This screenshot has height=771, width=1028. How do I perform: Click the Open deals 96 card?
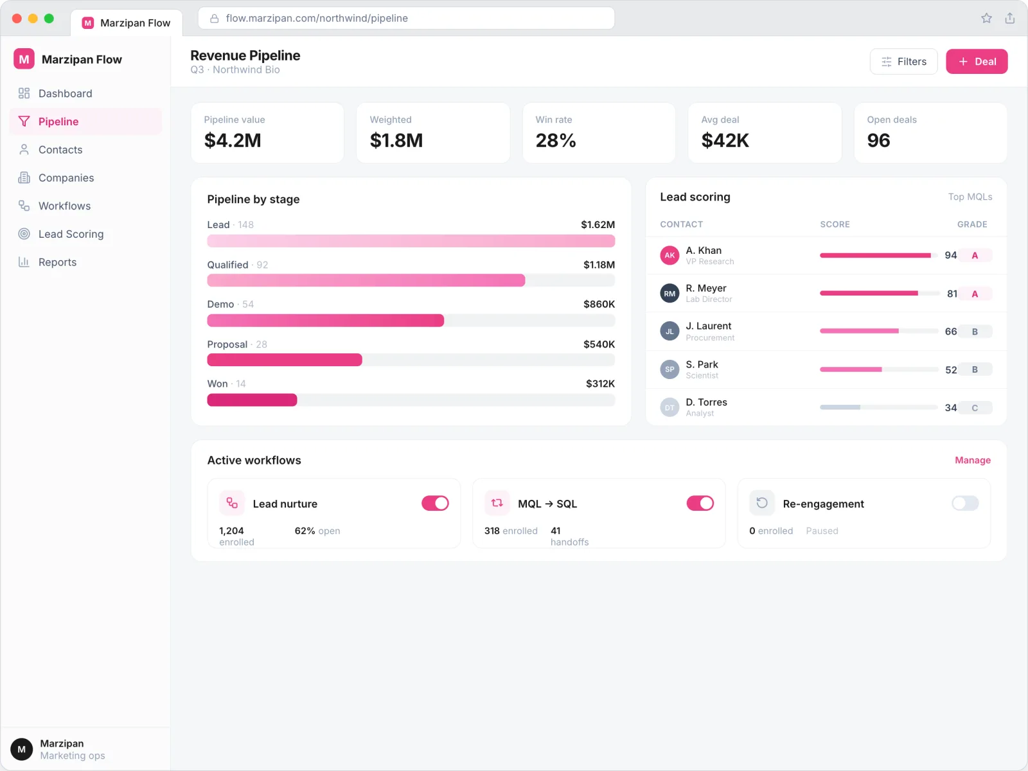[930, 133]
